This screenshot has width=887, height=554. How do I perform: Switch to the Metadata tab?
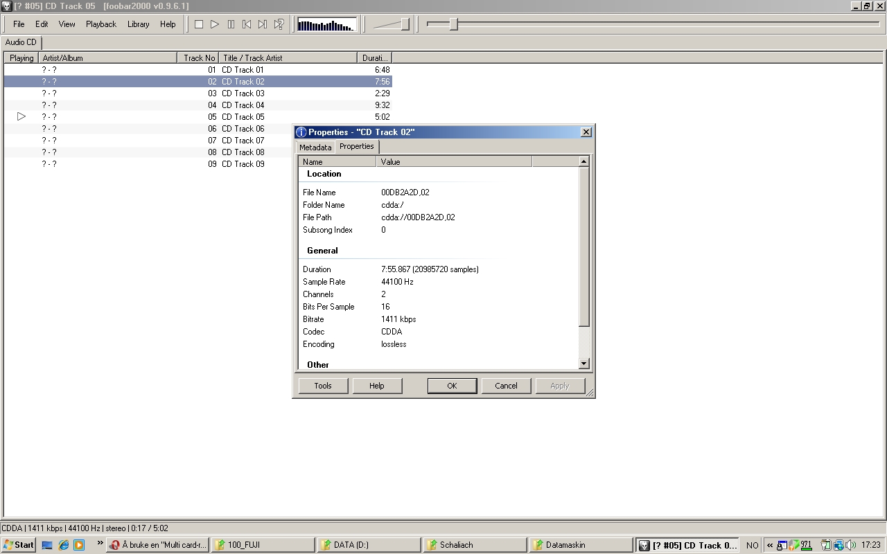315,148
